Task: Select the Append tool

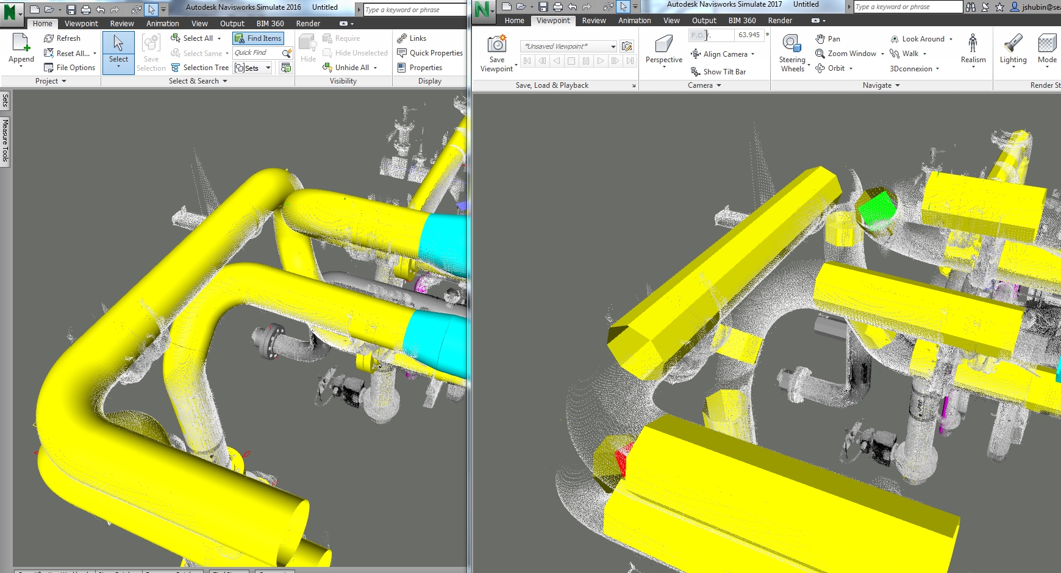Action: coord(21,49)
